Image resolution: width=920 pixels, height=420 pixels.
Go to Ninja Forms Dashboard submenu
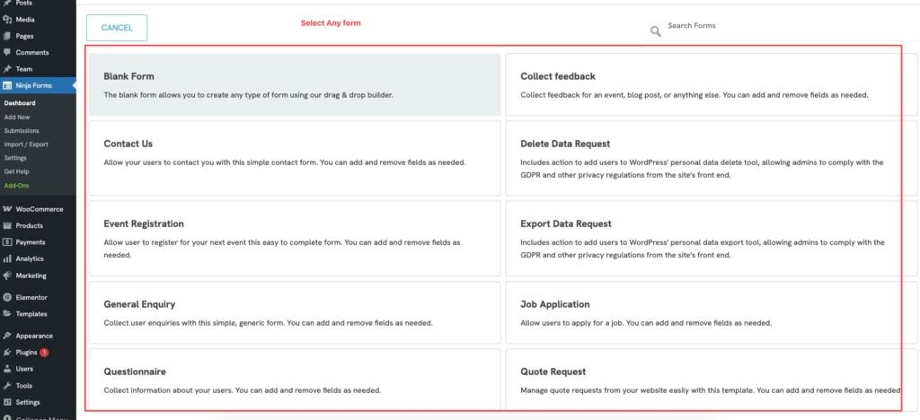pyautogui.click(x=20, y=103)
